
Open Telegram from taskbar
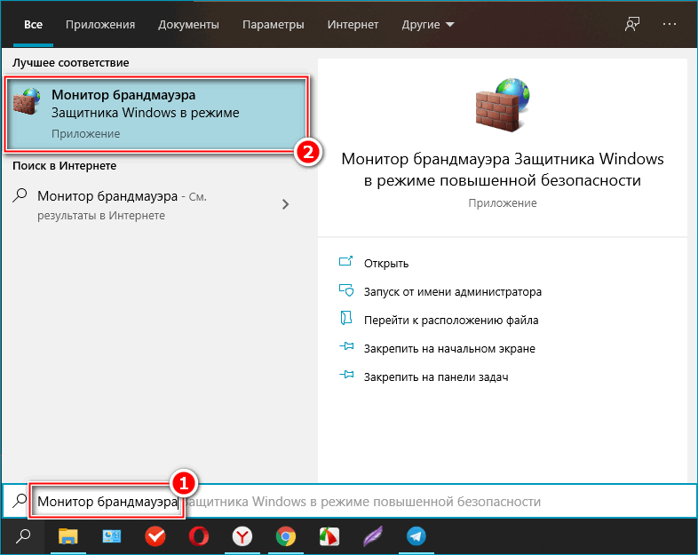point(416,536)
